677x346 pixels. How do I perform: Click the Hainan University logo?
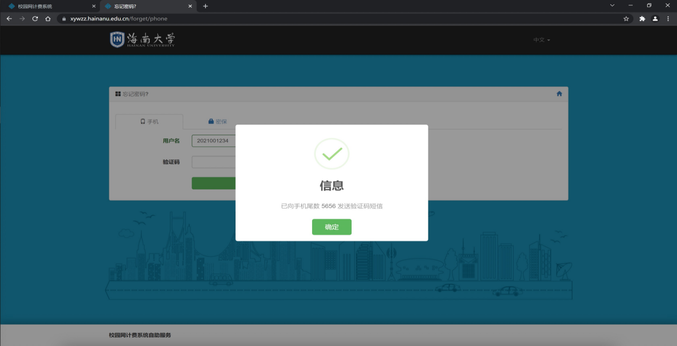(x=142, y=39)
